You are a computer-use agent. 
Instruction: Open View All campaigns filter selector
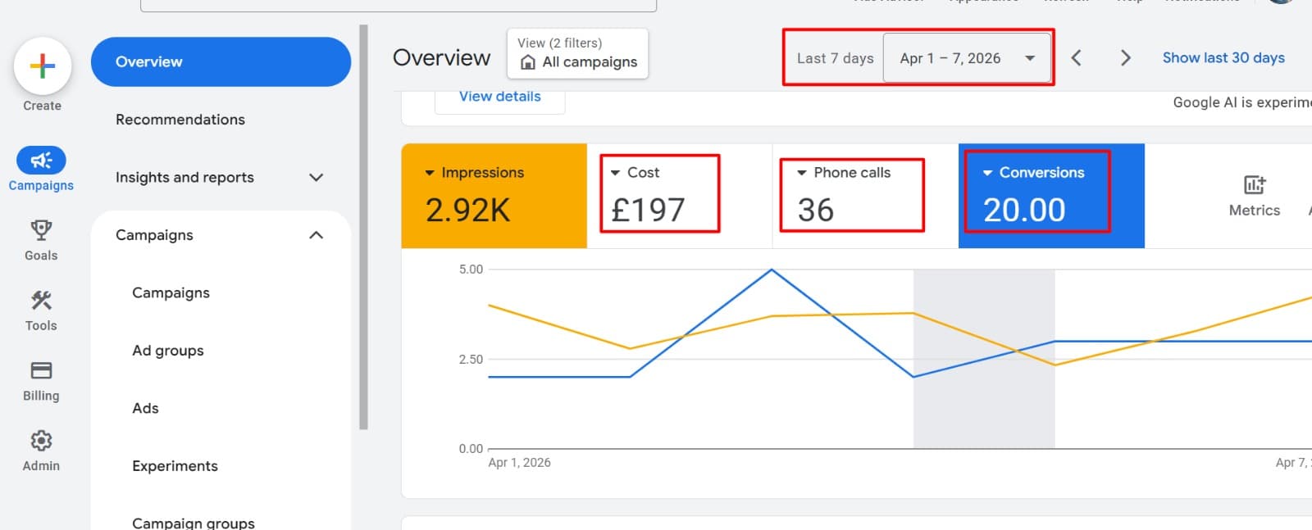pyautogui.click(x=577, y=53)
